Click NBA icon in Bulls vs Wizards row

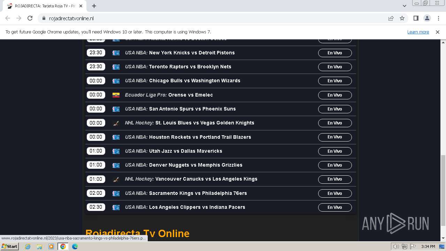(x=116, y=81)
